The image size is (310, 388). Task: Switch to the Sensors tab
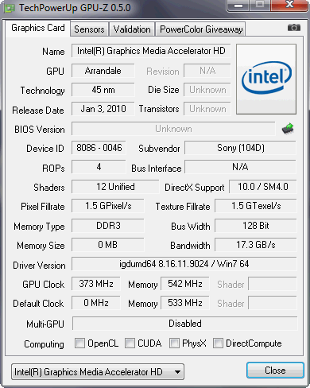click(x=89, y=29)
